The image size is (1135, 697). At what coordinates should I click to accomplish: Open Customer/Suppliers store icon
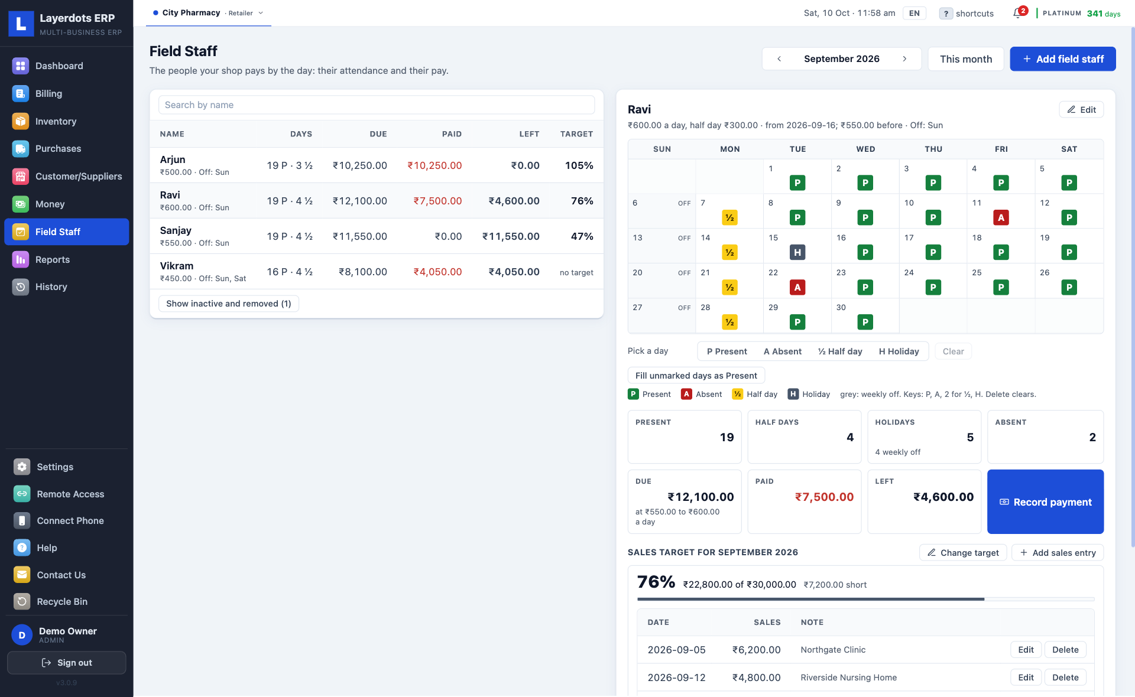coord(21,176)
